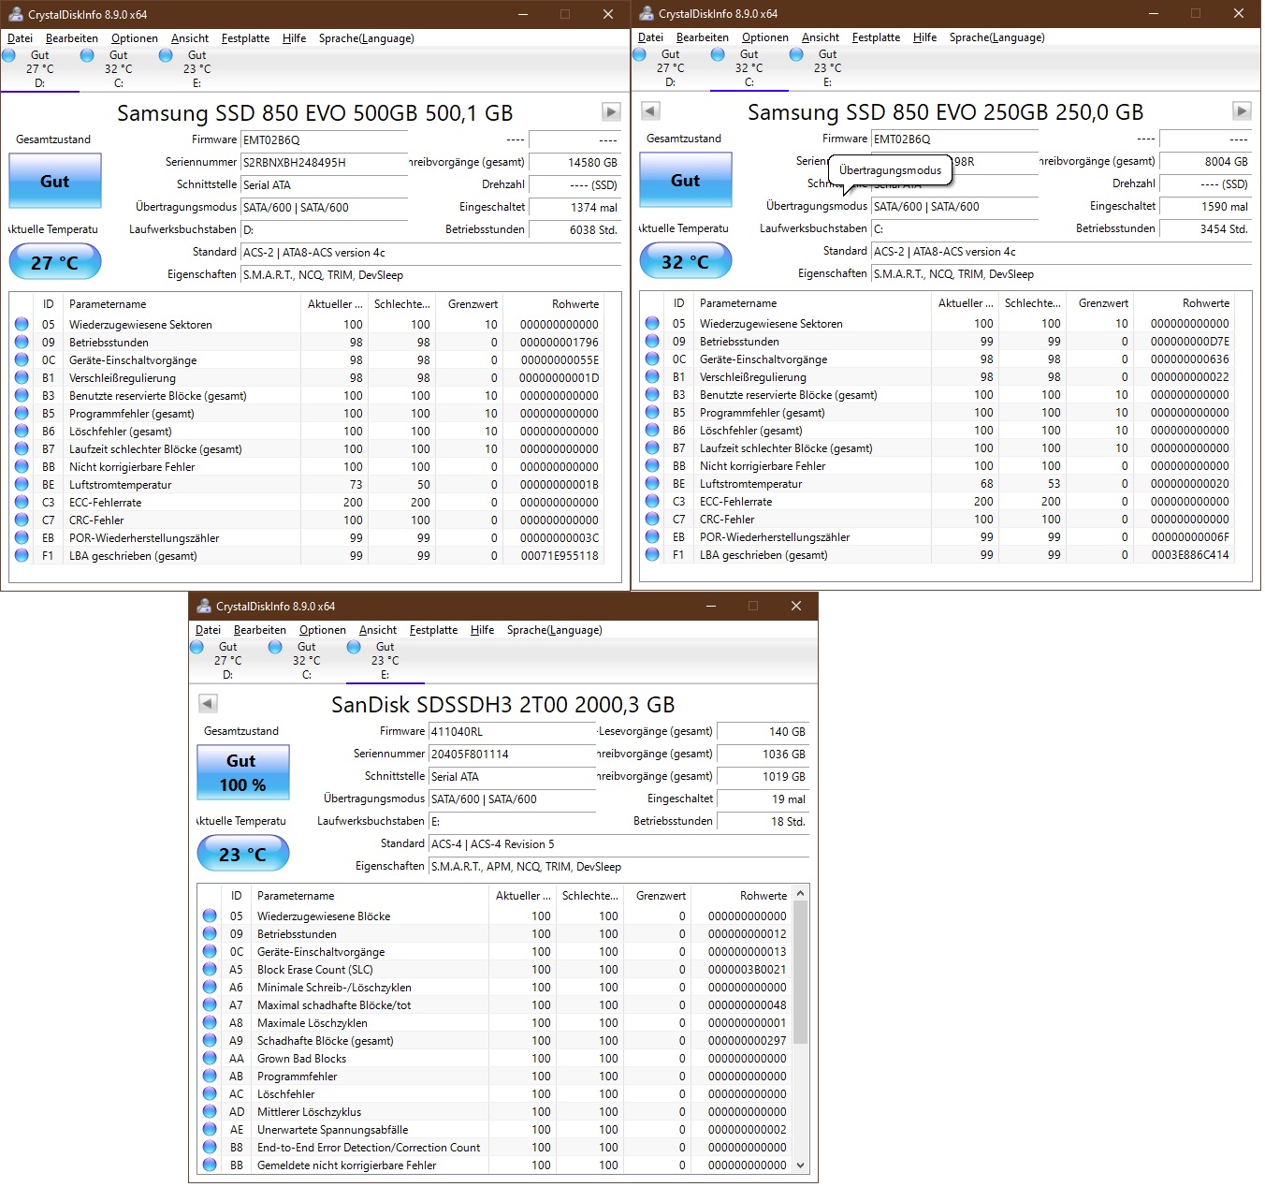Select drive E: tab in Samsung 500GB window
1265x1187 pixels.
click(197, 68)
